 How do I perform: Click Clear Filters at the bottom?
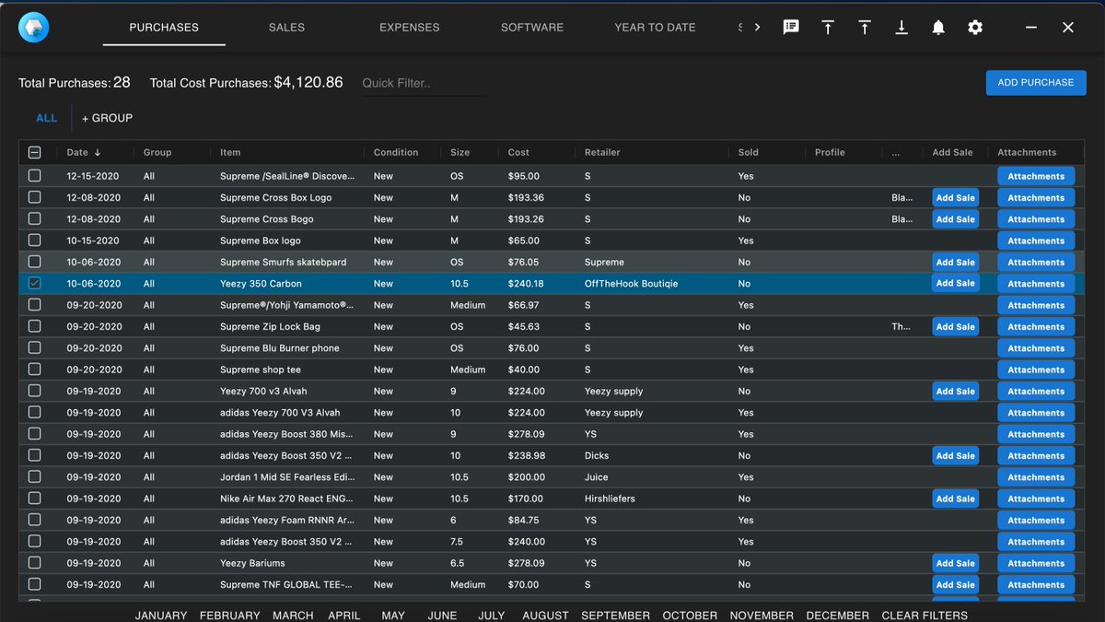point(925,616)
